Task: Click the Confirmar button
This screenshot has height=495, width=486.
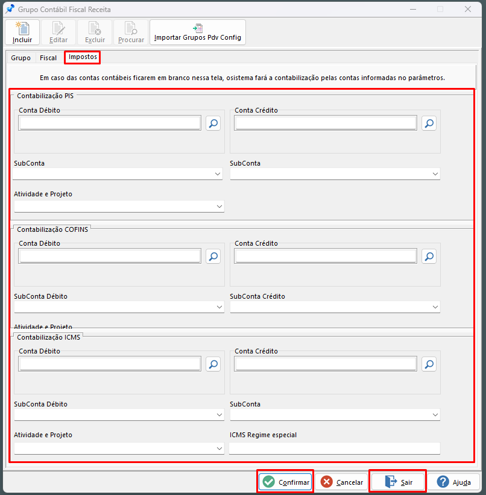Action: tap(286, 482)
